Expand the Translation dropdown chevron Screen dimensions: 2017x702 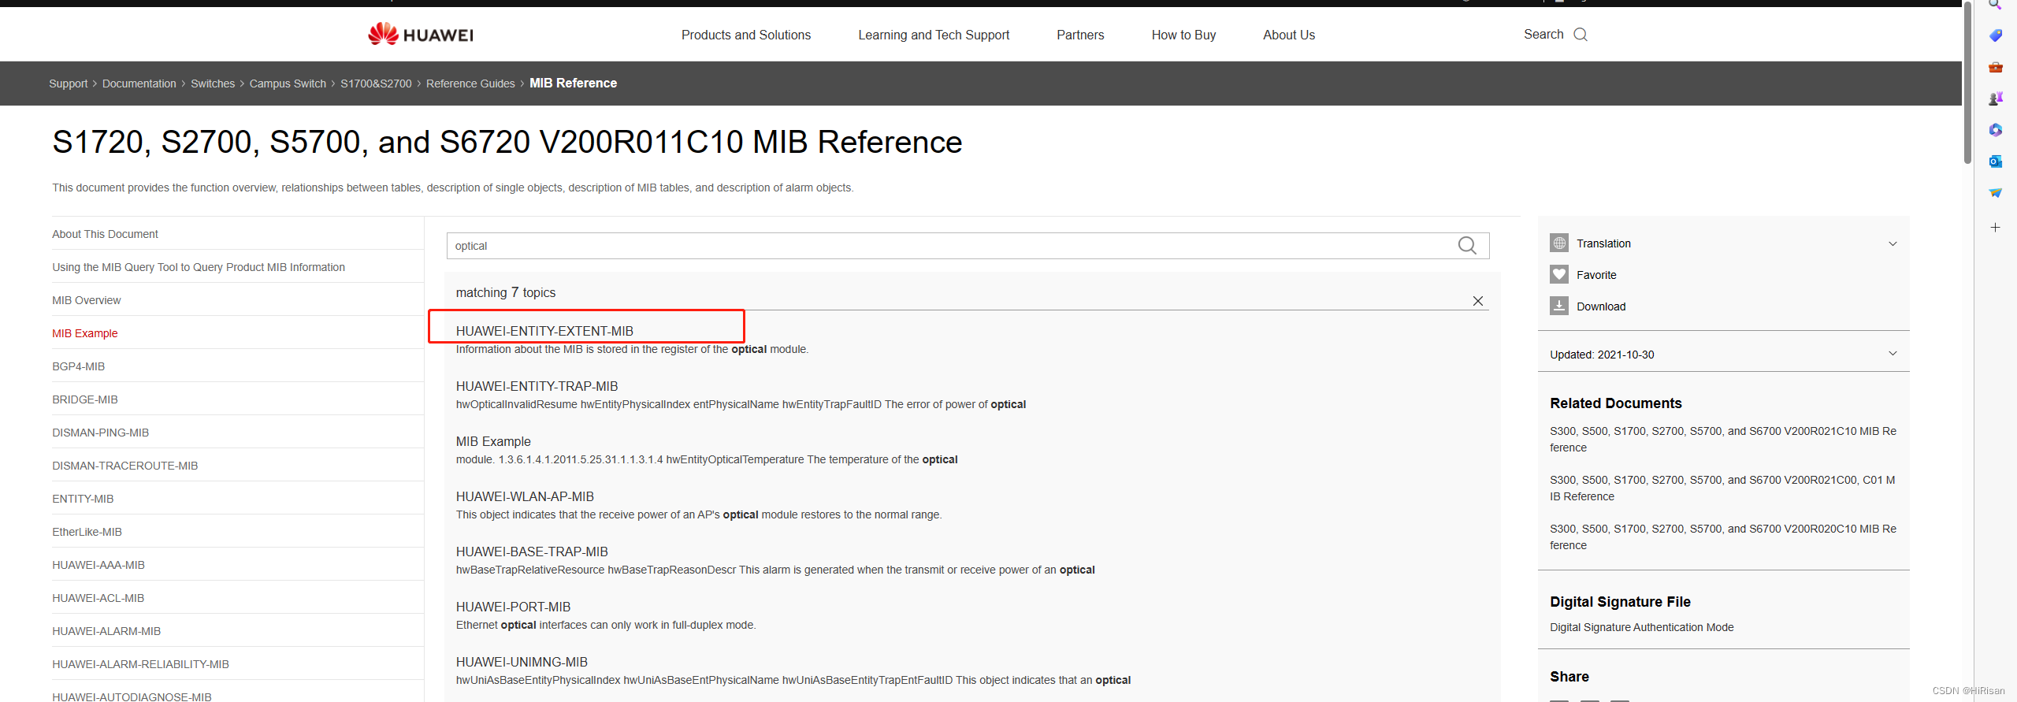(1893, 243)
